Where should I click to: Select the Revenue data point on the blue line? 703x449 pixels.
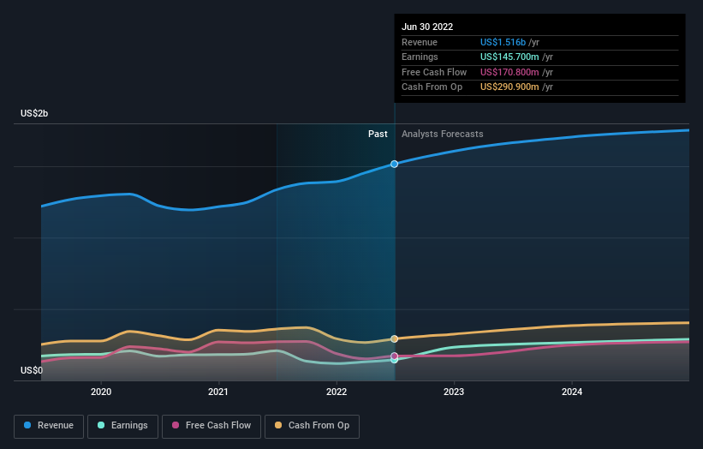[x=394, y=165]
